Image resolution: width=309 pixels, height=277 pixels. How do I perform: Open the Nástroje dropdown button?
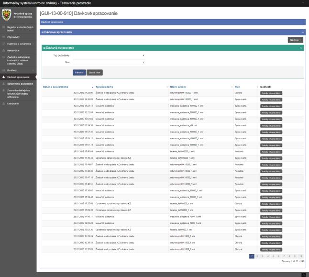[x=295, y=40]
